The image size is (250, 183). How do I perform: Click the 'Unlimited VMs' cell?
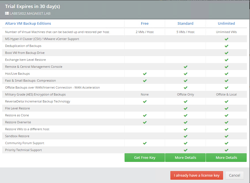226,32
